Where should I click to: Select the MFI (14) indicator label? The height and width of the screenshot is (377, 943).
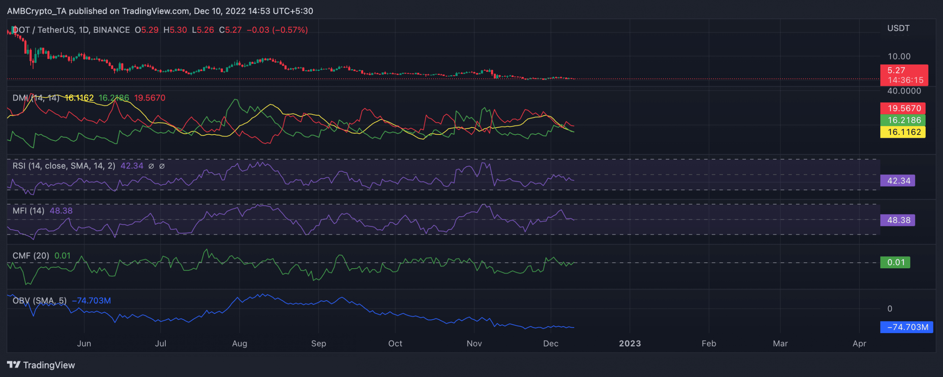pos(28,211)
